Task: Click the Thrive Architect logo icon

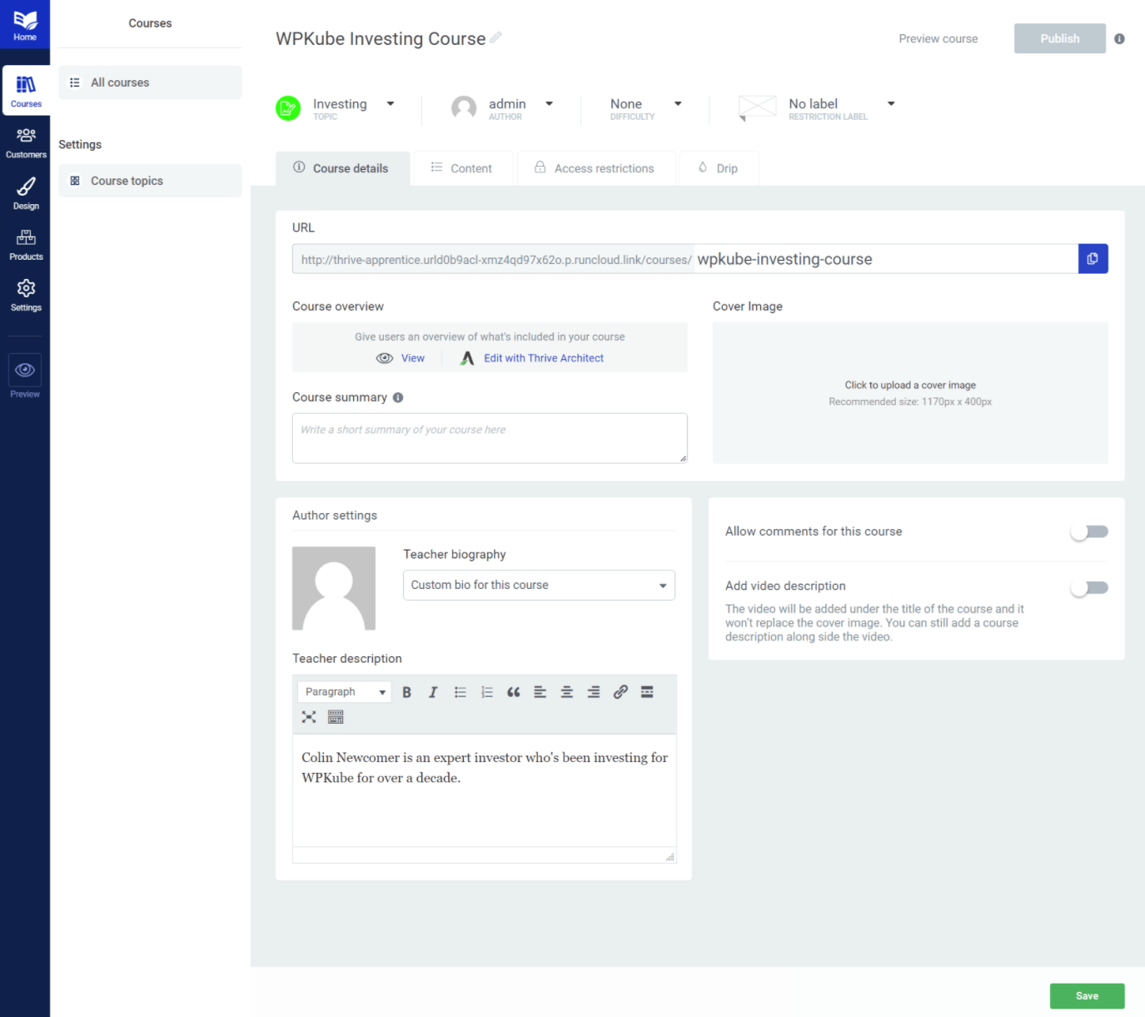Action: 468,358
